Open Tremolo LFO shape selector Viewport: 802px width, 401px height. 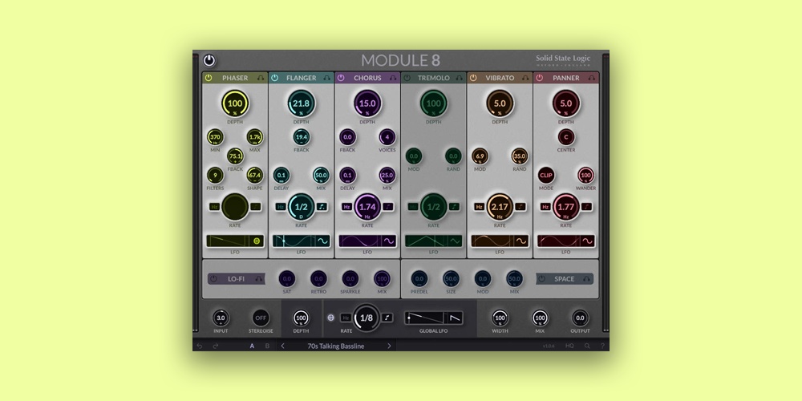(x=456, y=241)
